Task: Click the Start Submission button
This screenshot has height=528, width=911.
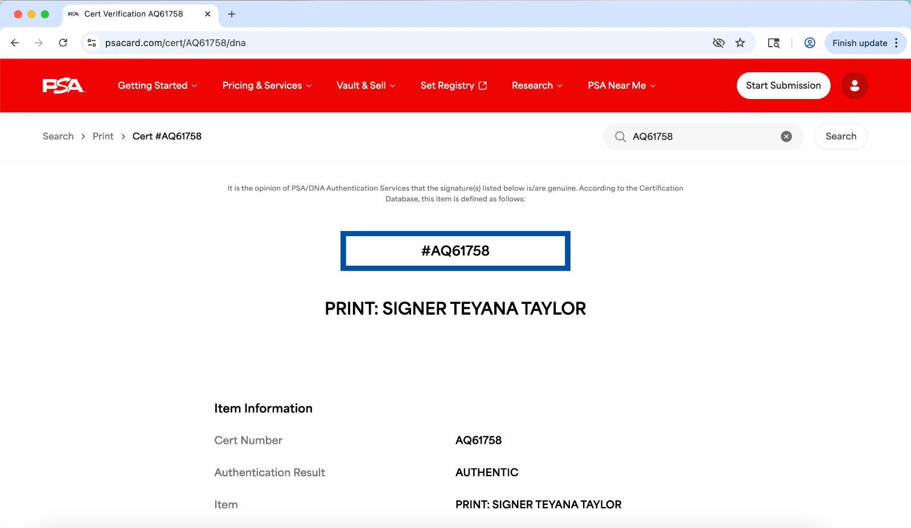Action: pyautogui.click(x=783, y=85)
